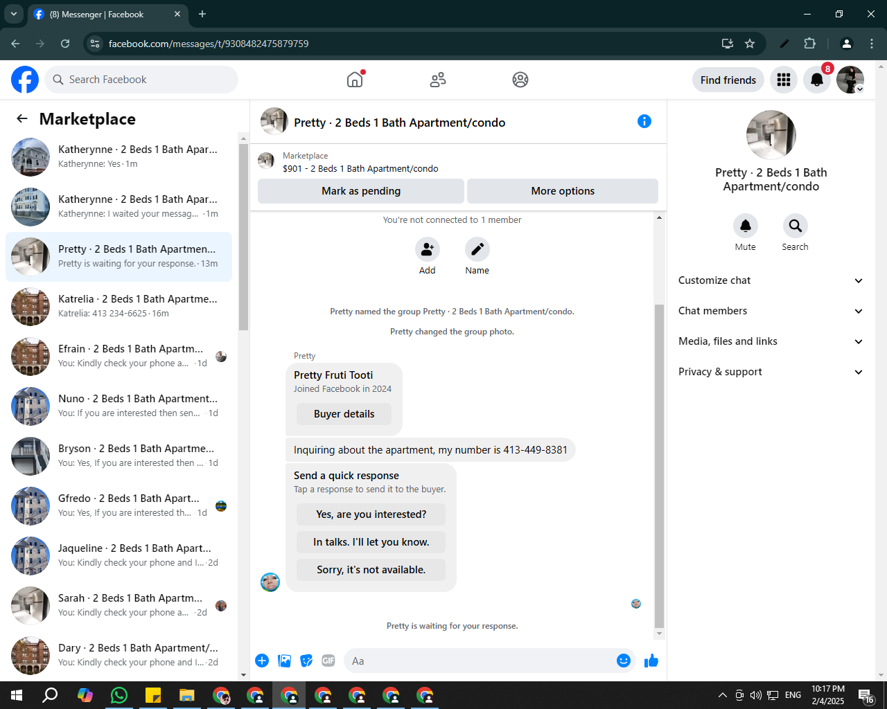The image size is (887, 709).
Task: Open Katherynne chat about waited message
Action: 118,207
